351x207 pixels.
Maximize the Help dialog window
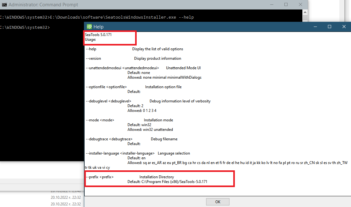330,27
